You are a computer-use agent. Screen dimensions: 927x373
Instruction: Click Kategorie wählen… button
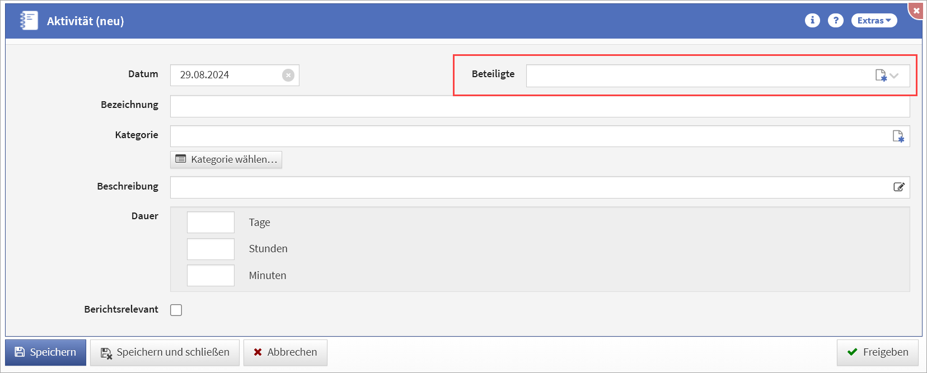pos(226,159)
